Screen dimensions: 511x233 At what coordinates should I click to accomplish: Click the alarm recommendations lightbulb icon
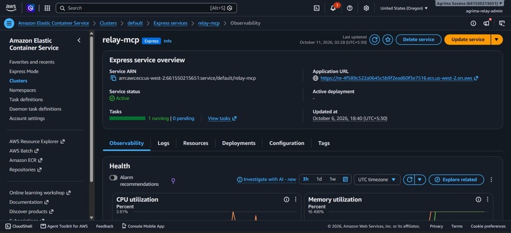pos(173,180)
